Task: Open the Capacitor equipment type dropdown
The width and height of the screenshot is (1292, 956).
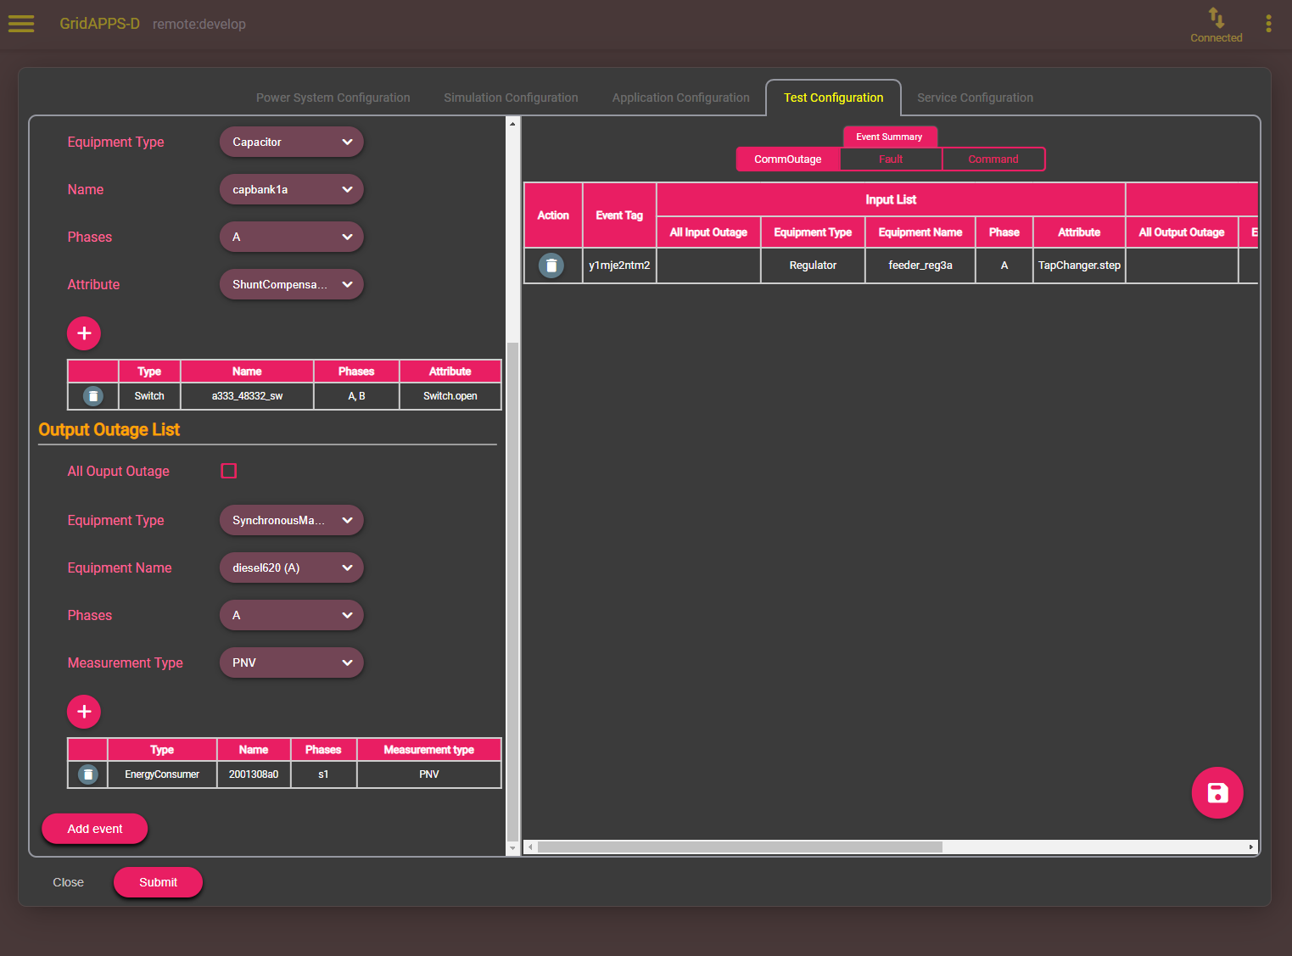Action: (292, 142)
